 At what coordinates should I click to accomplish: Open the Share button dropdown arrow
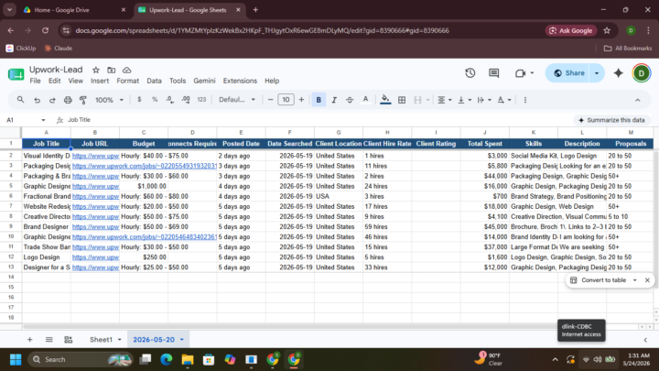[x=597, y=73]
